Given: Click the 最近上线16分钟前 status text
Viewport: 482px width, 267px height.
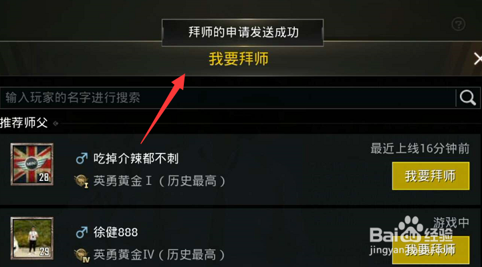Looking at the screenshot, I should click(420, 149).
